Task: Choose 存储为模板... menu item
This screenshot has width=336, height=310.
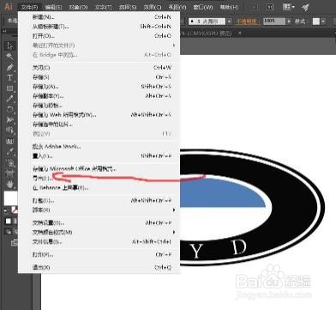Action: [99, 106]
